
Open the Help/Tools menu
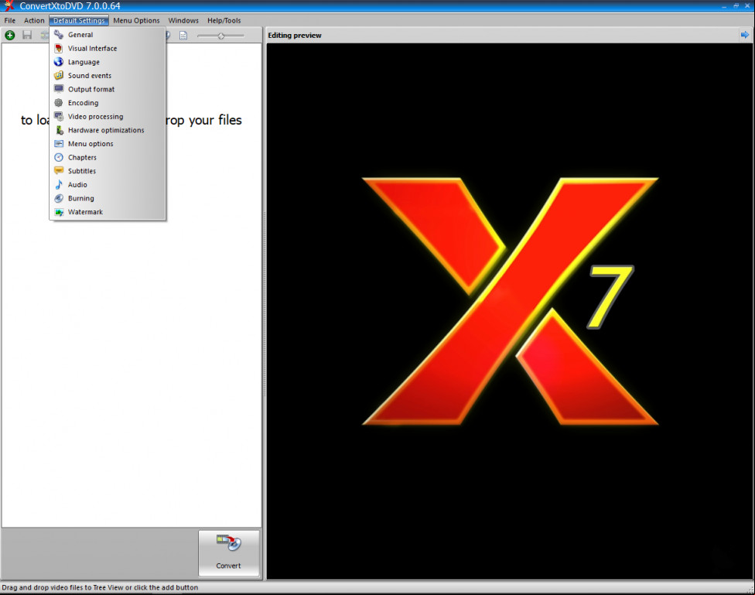224,21
